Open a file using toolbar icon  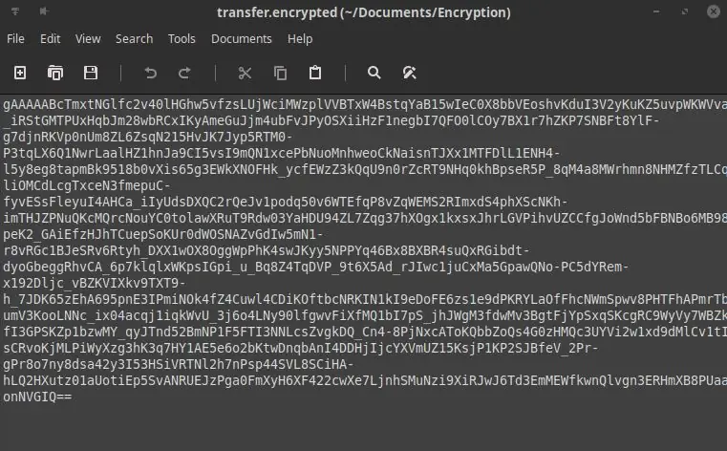(x=55, y=73)
